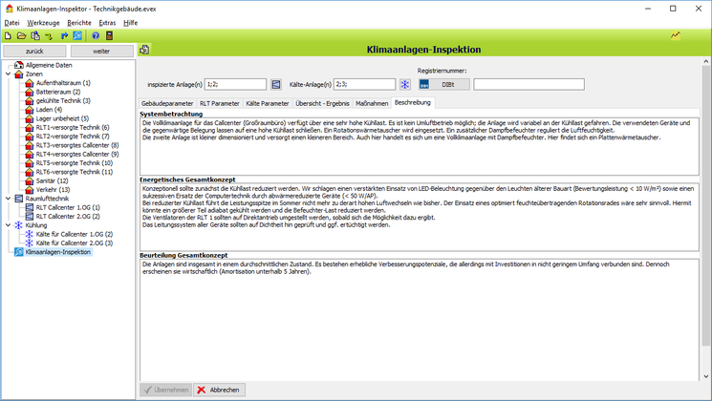Screen dimensions: 712x401
Task: Switch to the Gebäudeparameter tab
Action: click(x=167, y=103)
